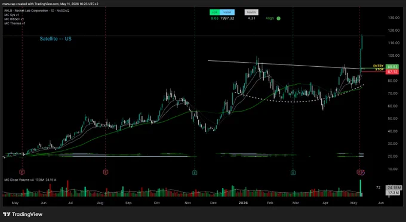Screen dimensions: 406x222
Task: Select the RKLB Rocket Lab Corporation symbol title
Action: 37,11
